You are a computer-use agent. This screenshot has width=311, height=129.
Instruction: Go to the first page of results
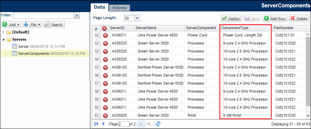tap(96, 124)
